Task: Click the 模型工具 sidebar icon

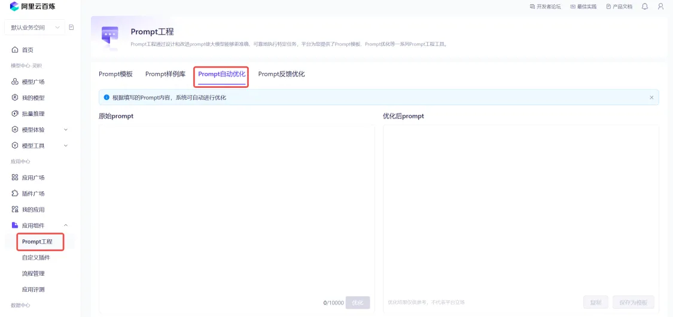Action: [x=15, y=145]
